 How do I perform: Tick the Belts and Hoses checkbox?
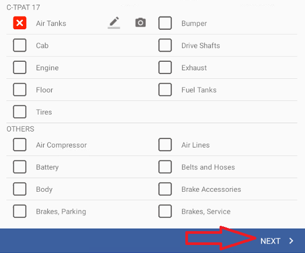(x=165, y=167)
